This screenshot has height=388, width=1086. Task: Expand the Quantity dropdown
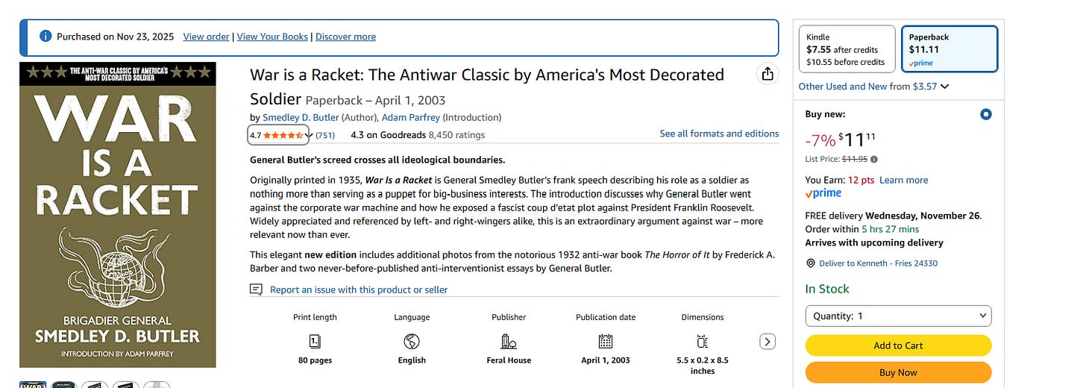pos(898,316)
